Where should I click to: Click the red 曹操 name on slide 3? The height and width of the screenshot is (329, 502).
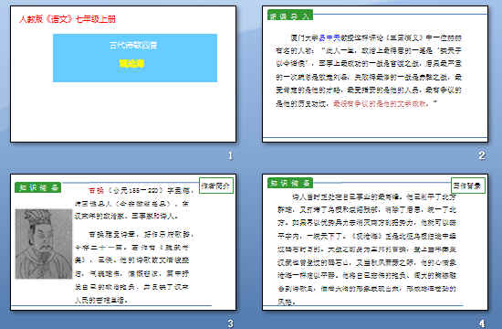click(x=97, y=191)
